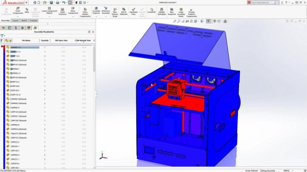Close the Assembly Visualization panel
Image resolution: width=307 pixels, height=172 pixels.
93,32
